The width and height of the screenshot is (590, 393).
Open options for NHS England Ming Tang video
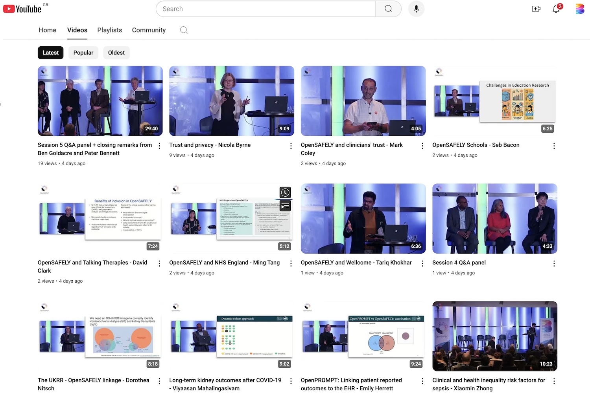pos(291,263)
